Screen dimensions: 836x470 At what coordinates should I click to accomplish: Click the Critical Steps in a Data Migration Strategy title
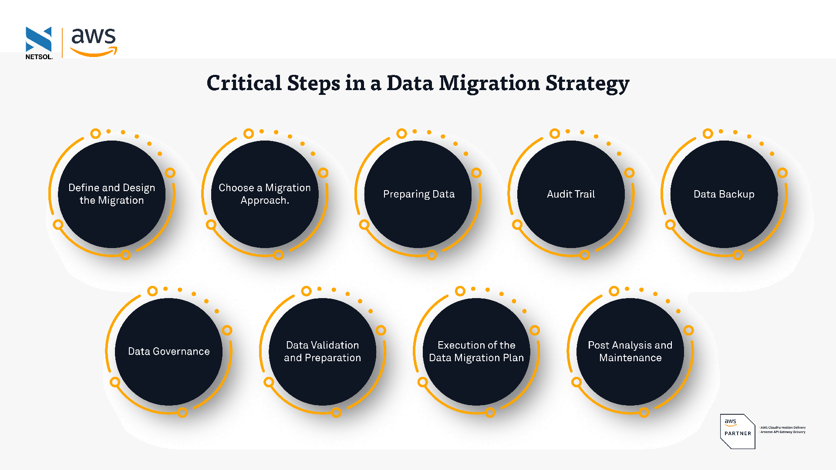(418, 89)
